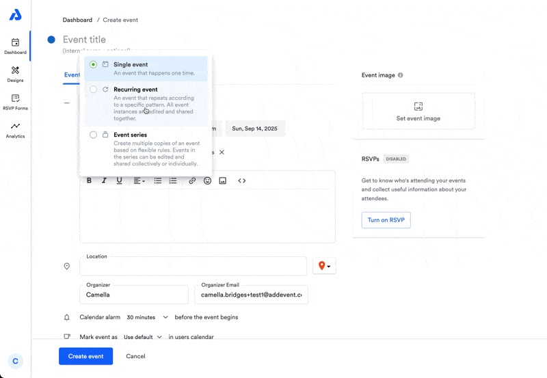The image size is (547, 378).
Task: Insert a numbered list
Action: tap(173, 180)
